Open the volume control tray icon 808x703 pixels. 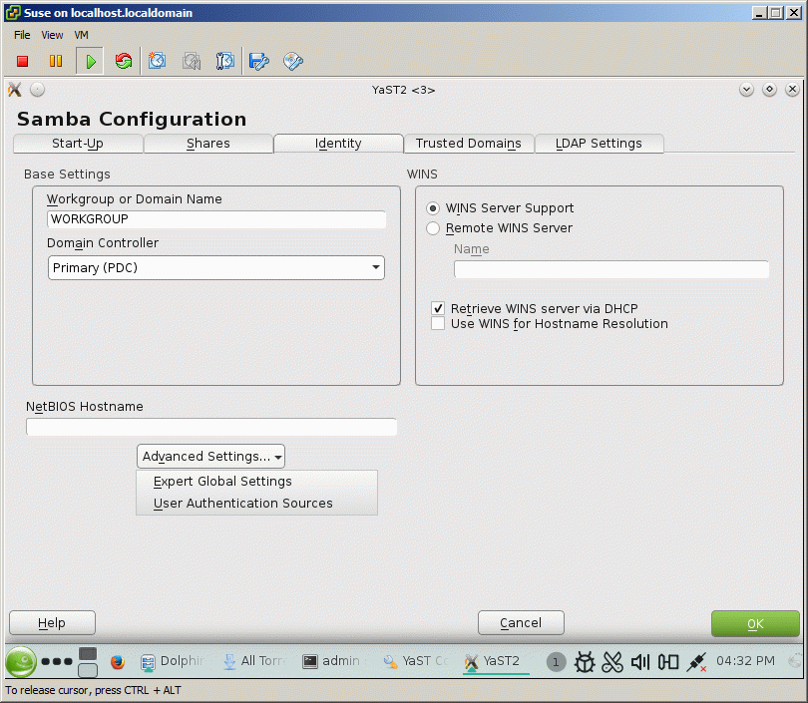point(640,662)
